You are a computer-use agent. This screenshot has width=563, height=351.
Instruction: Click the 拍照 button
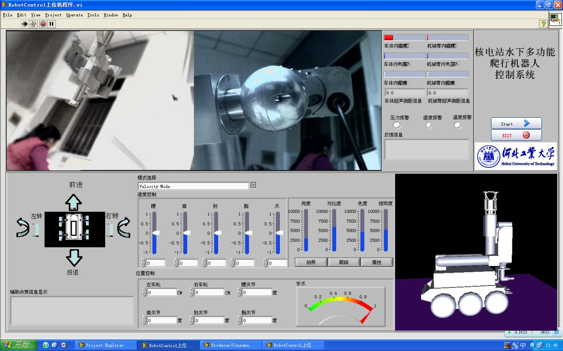click(x=311, y=262)
